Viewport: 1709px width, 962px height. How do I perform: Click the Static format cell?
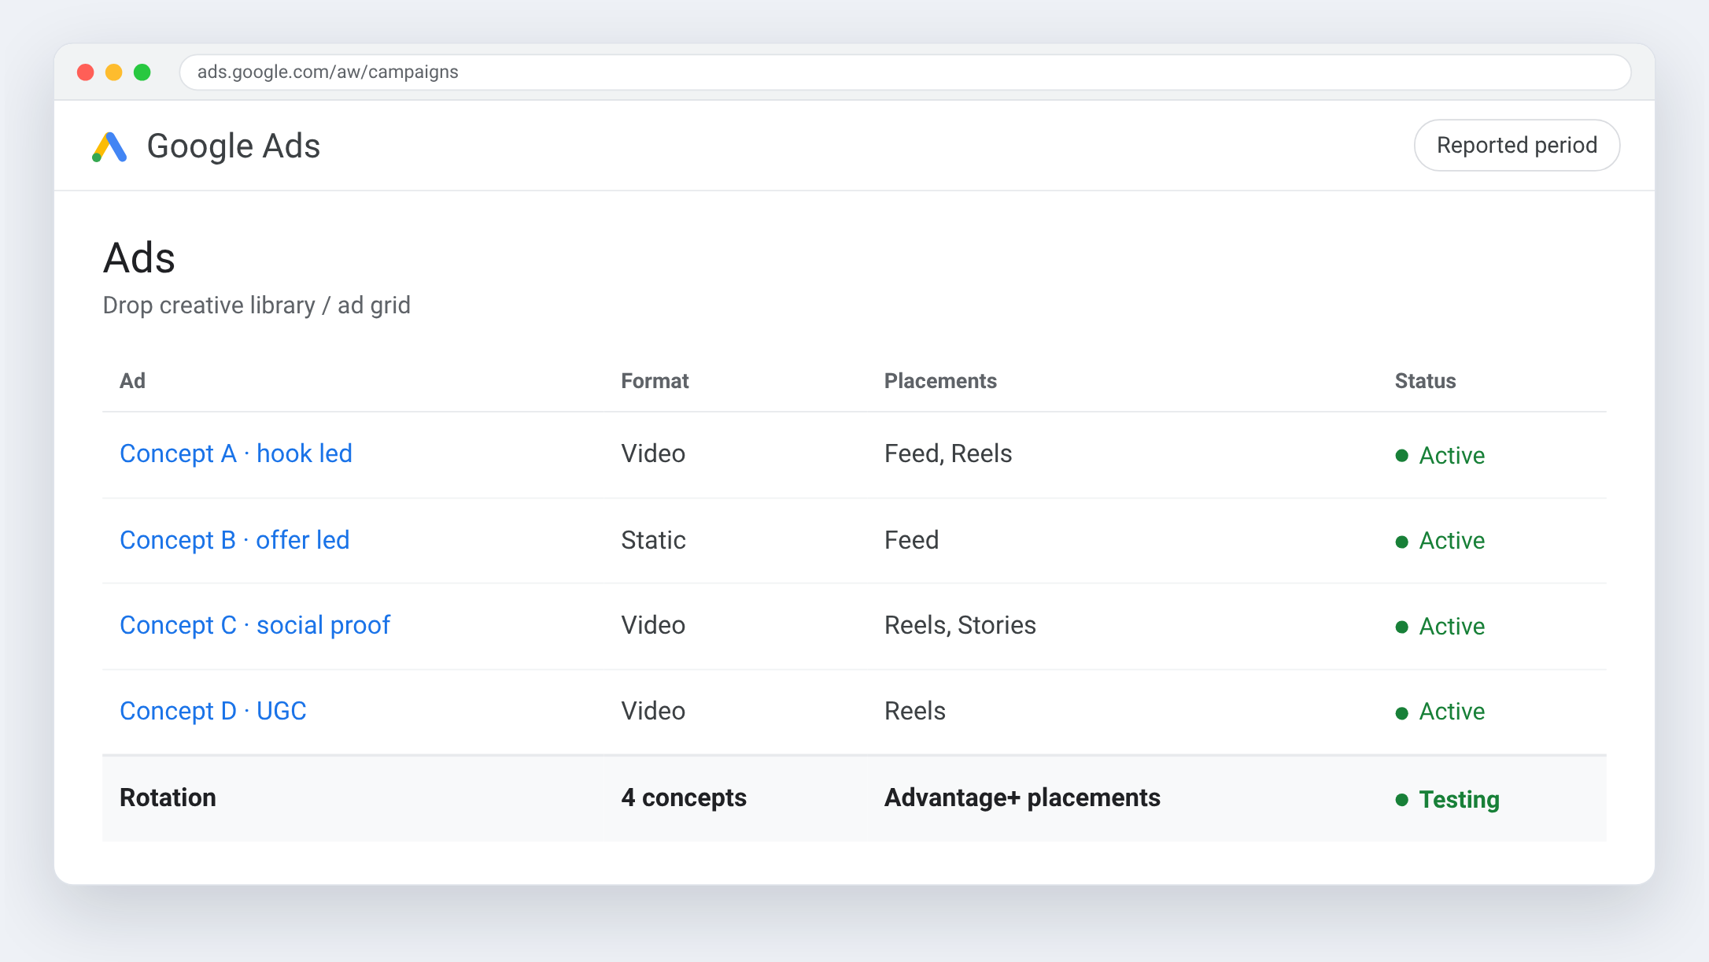(x=653, y=540)
